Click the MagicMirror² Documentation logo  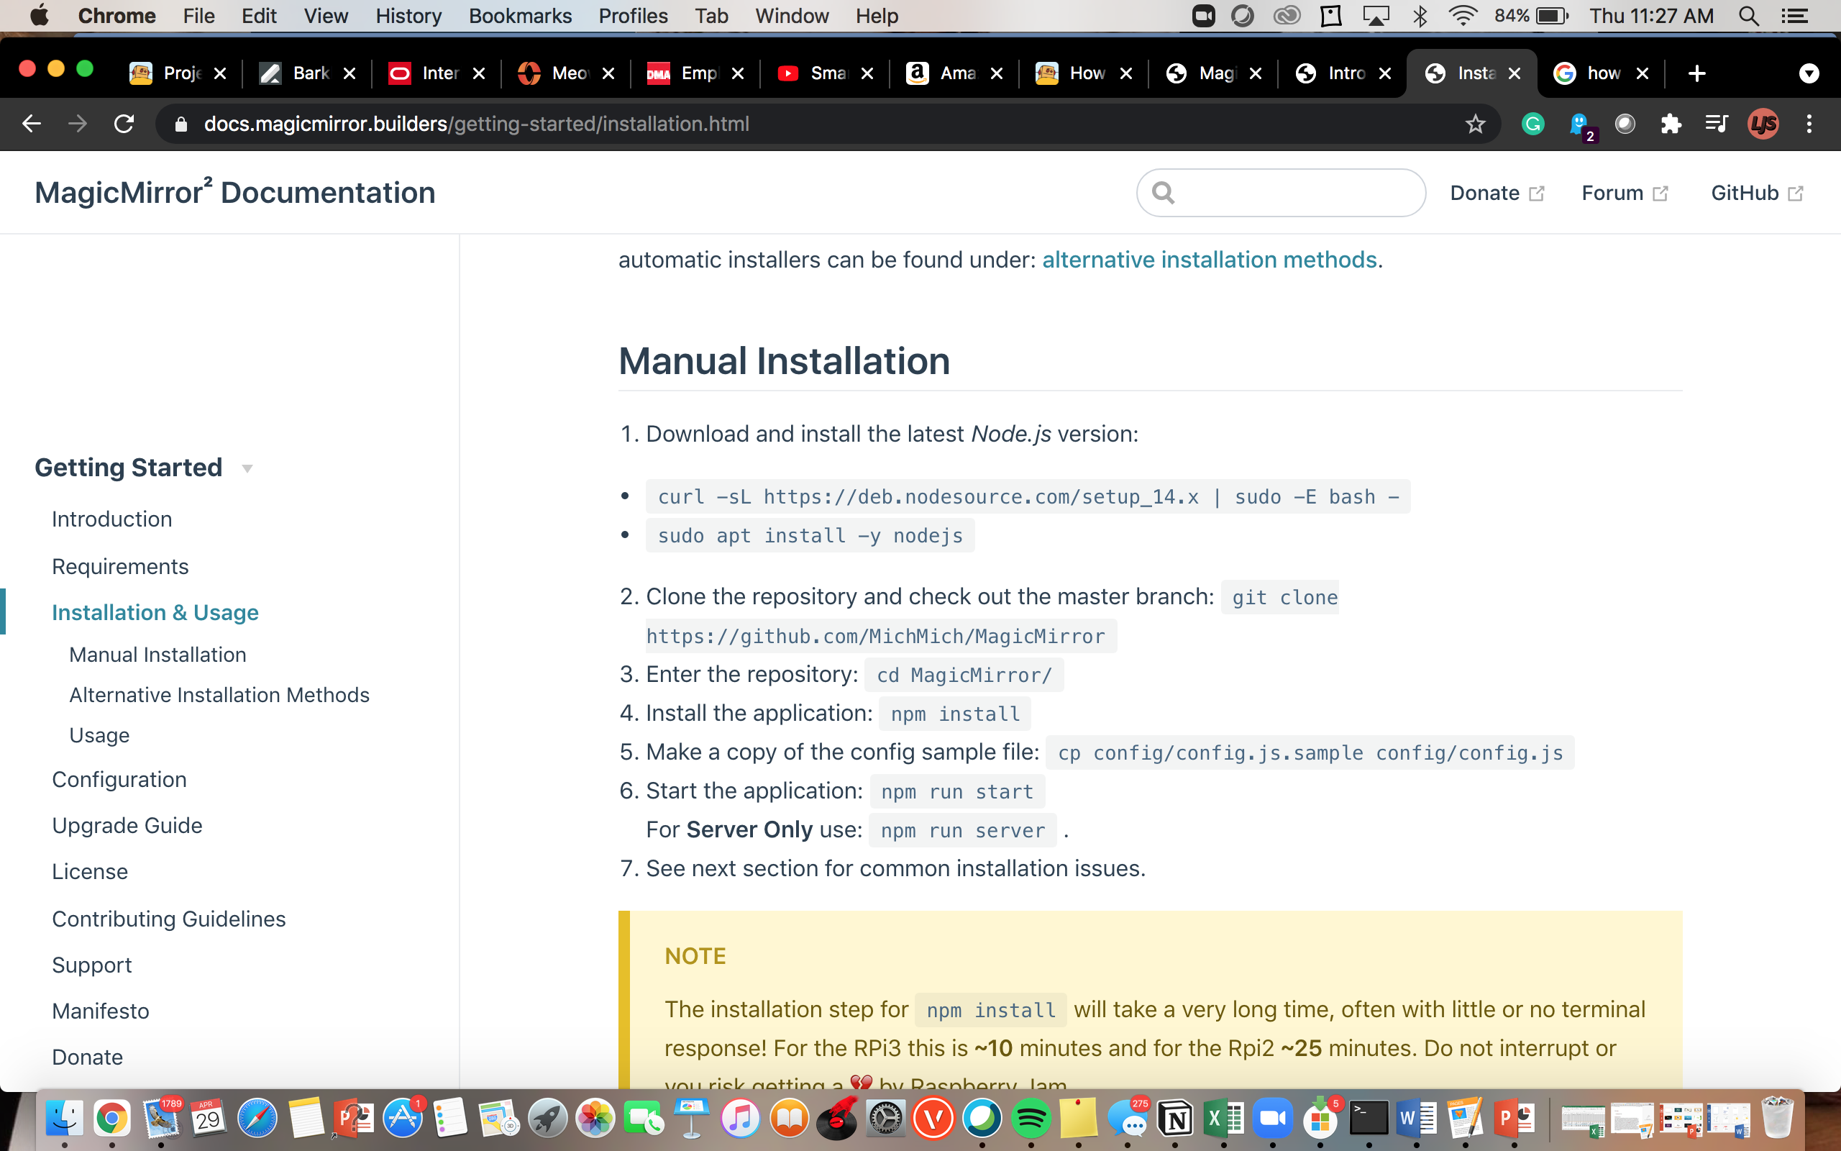point(236,191)
